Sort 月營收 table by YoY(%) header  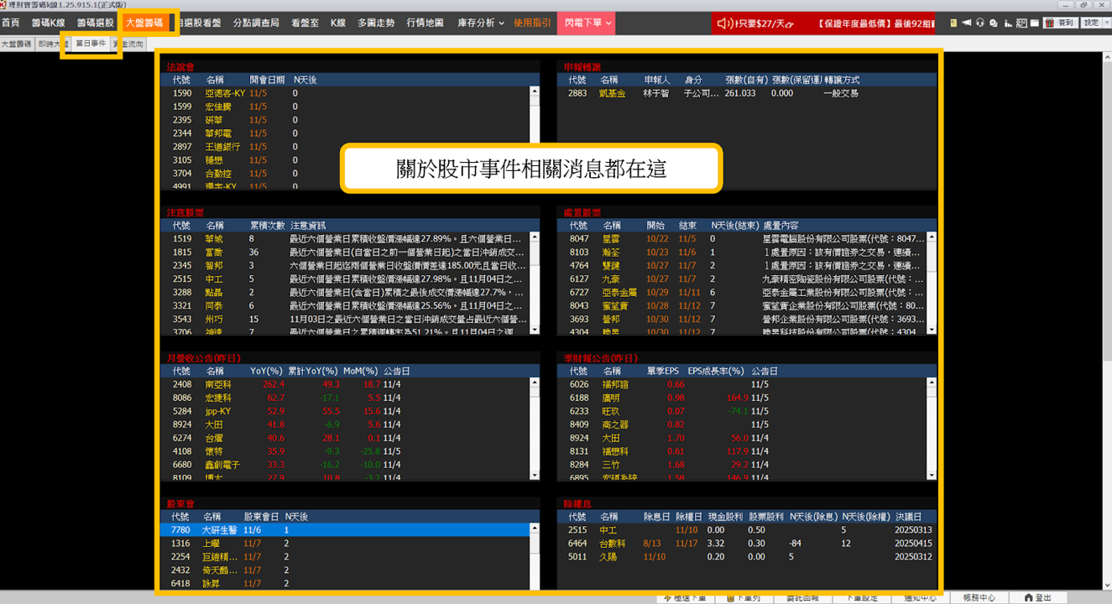268,371
